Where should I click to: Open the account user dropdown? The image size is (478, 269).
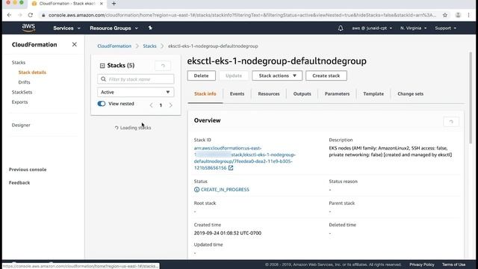(372, 28)
